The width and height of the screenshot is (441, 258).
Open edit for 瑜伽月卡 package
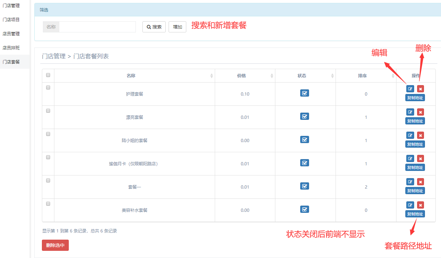[410, 158]
